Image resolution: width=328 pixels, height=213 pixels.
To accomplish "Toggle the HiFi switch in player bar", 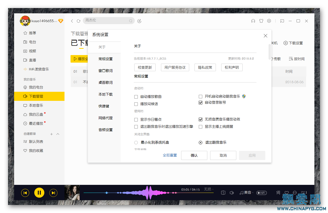I will pos(261,193).
